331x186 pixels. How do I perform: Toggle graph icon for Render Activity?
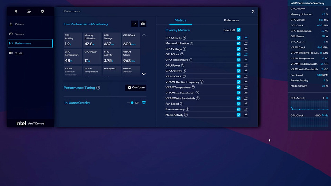[x=246, y=110]
